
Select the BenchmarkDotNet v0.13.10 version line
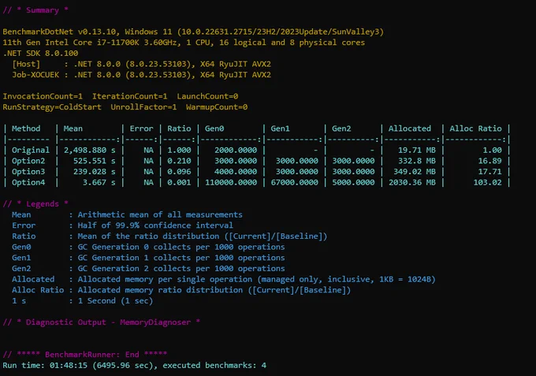193,32
